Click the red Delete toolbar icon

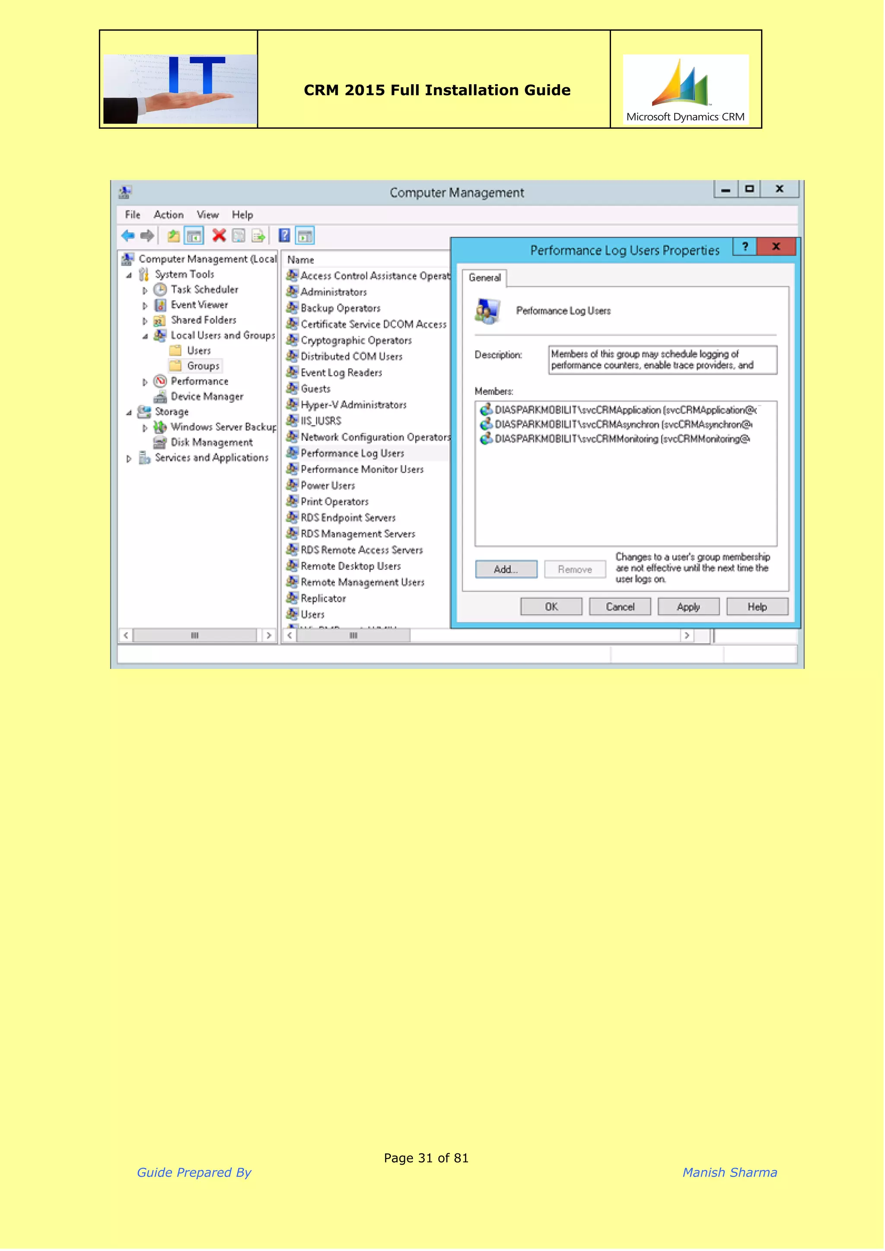(x=219, y=236)
